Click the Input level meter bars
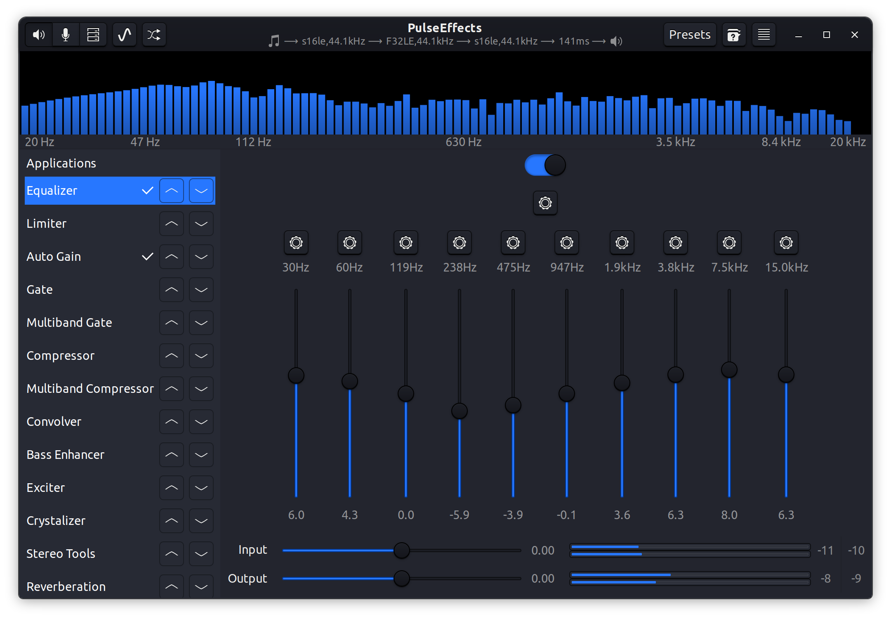This screenshot has width=891, height=619. coord(690,550)
